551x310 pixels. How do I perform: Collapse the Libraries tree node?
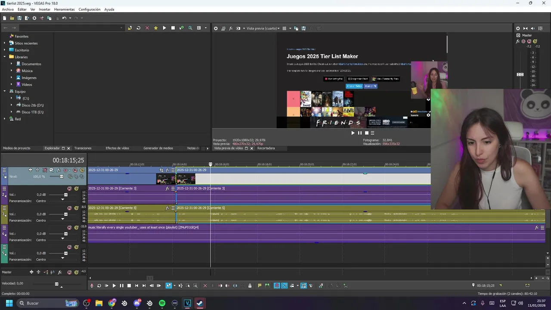(x=5, y=57)
